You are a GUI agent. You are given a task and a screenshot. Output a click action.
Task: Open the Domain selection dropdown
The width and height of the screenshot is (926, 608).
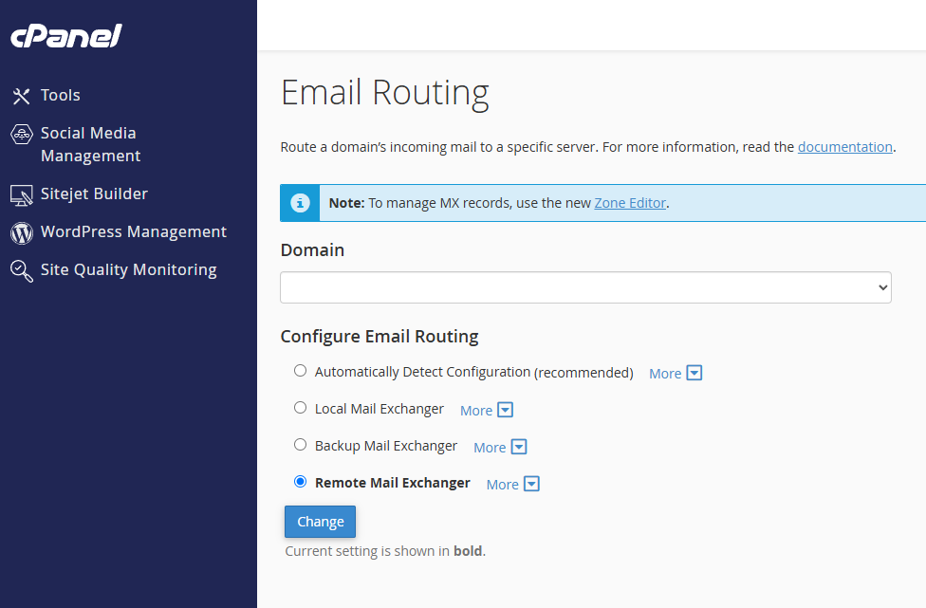(x=585, y=286)
